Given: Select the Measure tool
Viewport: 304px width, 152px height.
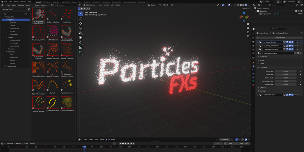Looking at the screenshot, I should coord(80,47).
